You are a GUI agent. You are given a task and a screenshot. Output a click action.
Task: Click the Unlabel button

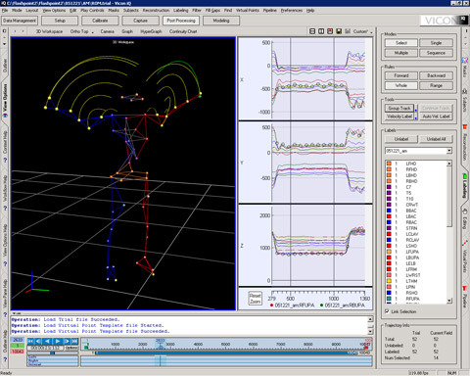tap(401, 139)
